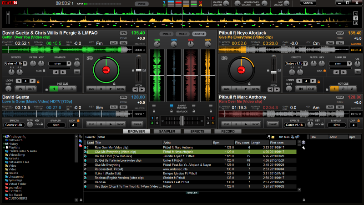Select the SCRATCH center panel tab
Image resolution: width=364 pixels, height=205 pixels.
199,34
